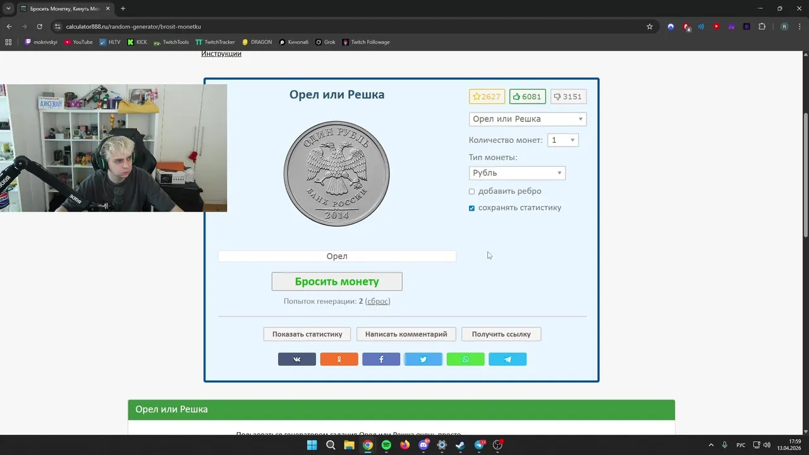The width and height of the screenshot is (809, 455).
Task: Open Discord from taskbar
Action: pyautogui.click(x=423, y=445)
